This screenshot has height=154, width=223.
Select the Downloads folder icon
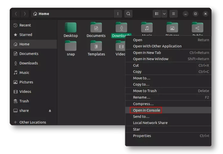pos(121,27)
